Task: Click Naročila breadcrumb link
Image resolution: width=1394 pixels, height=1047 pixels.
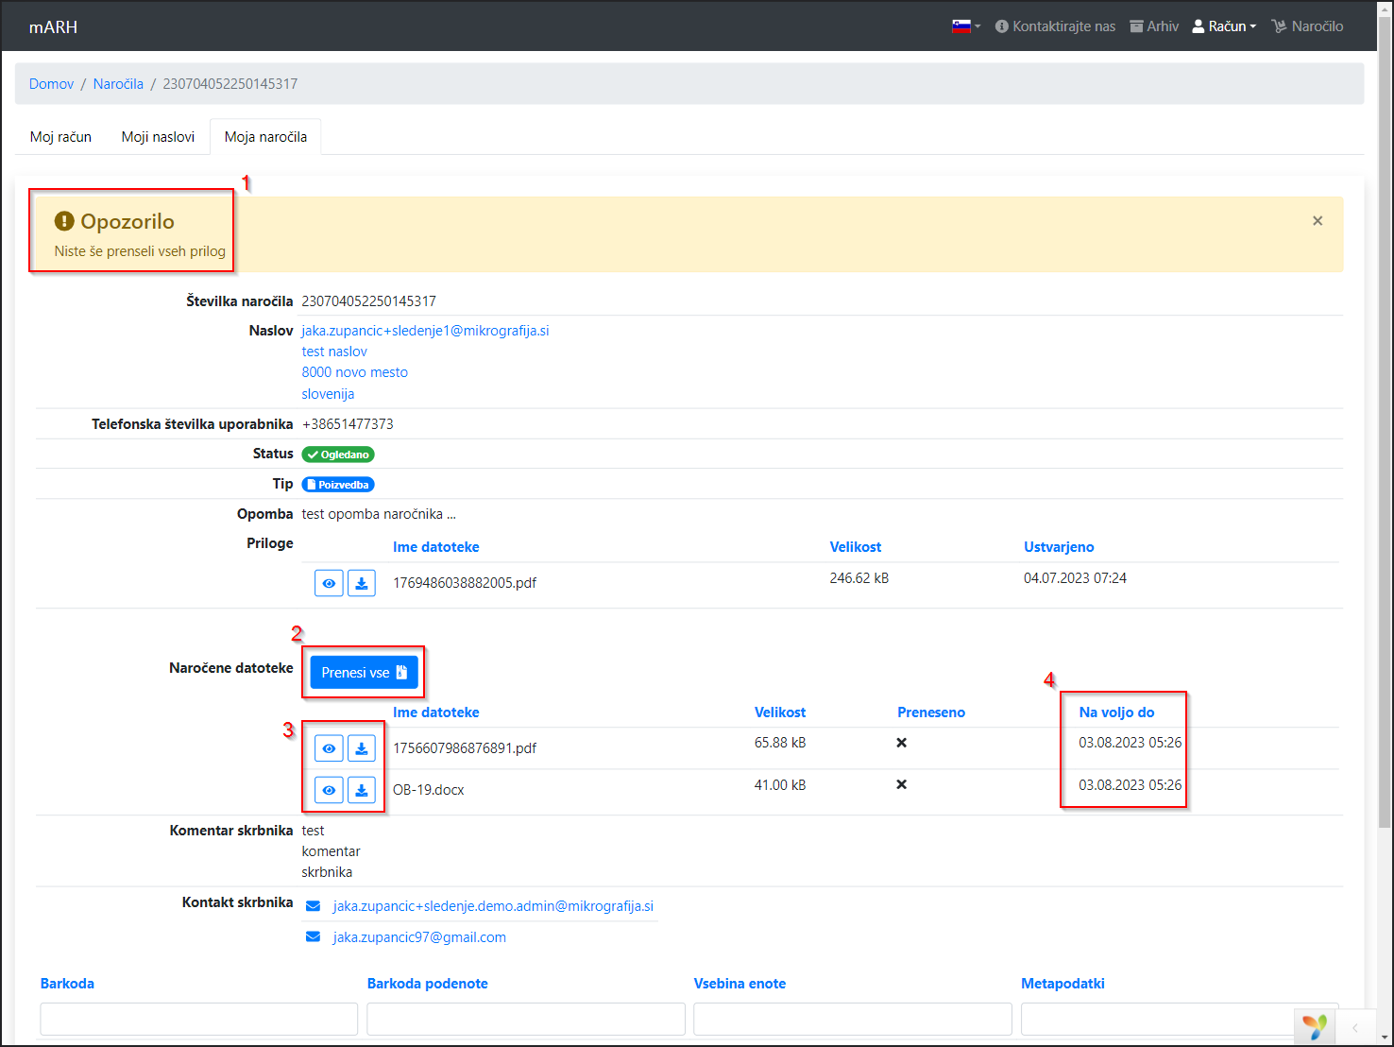Action: [x=118, y=84]
